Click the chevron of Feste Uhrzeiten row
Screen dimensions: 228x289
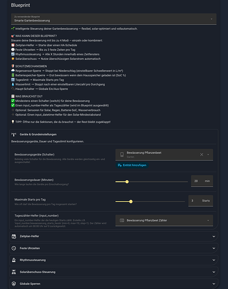click(x=214, y=248)
